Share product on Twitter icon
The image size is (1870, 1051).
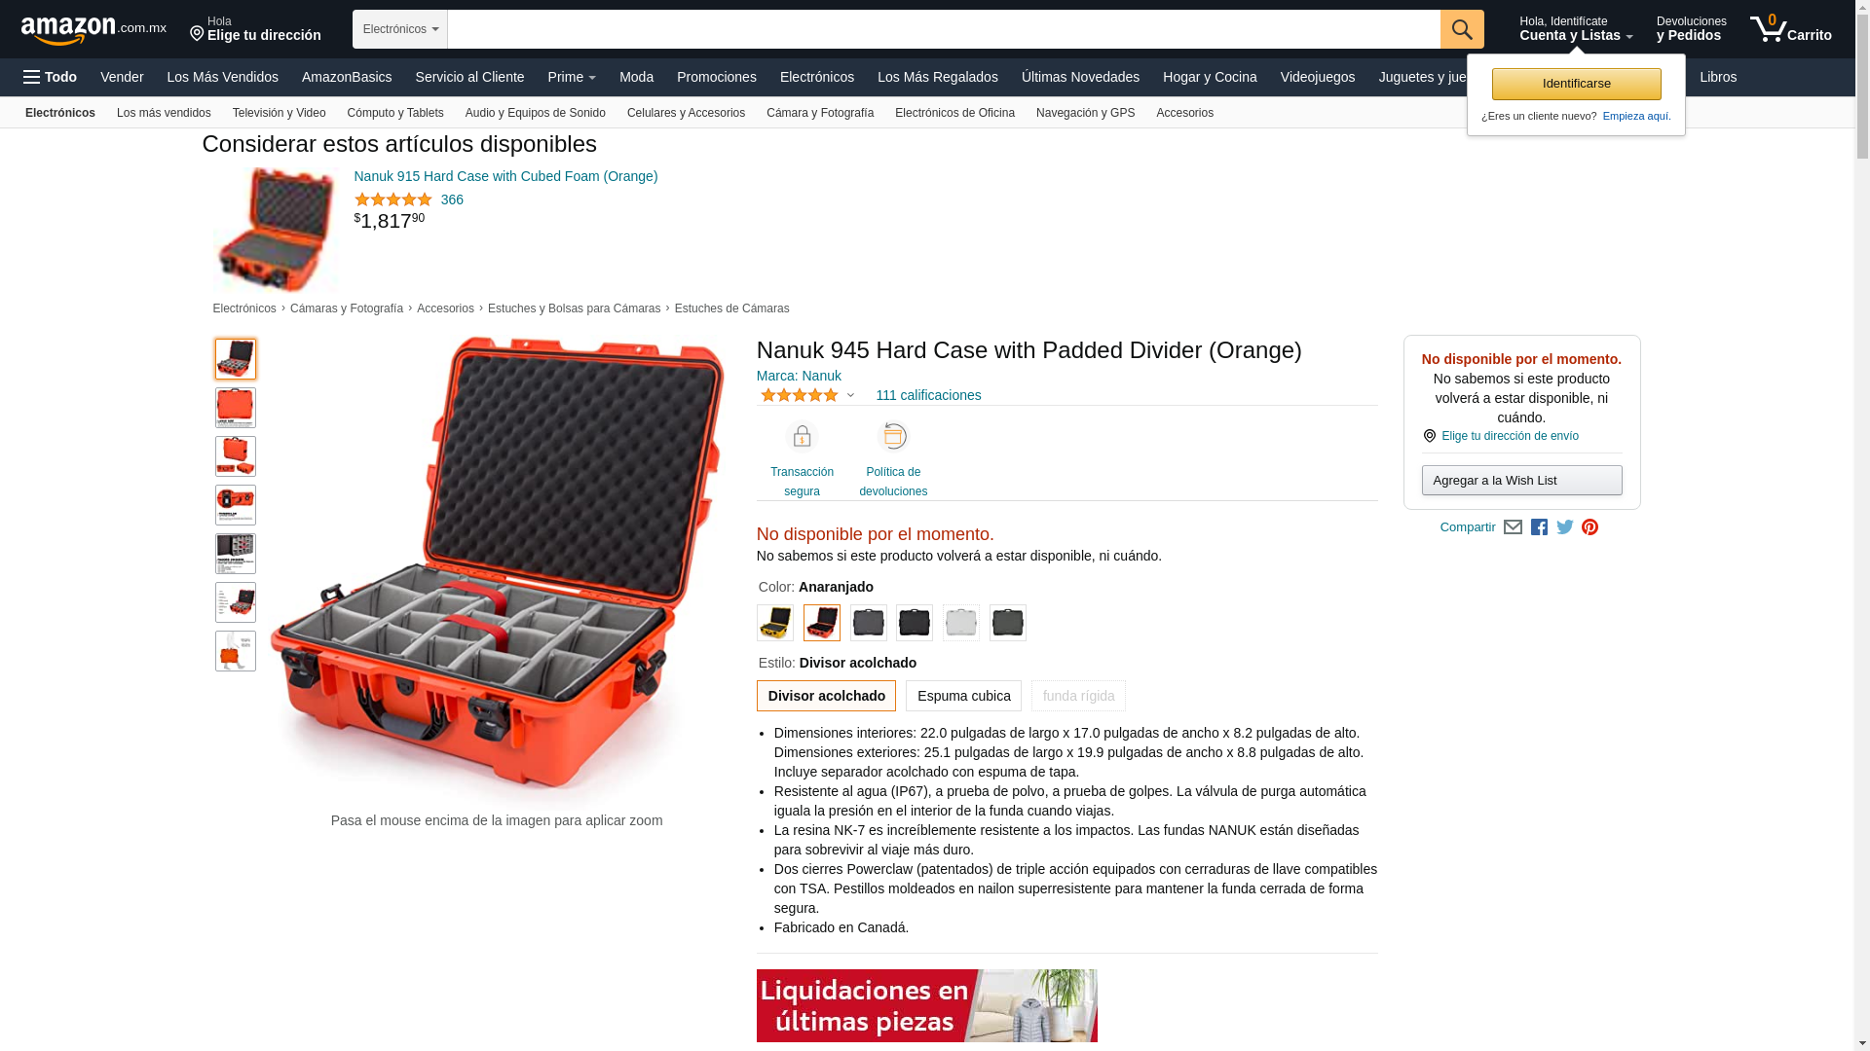coord(1565,527)
